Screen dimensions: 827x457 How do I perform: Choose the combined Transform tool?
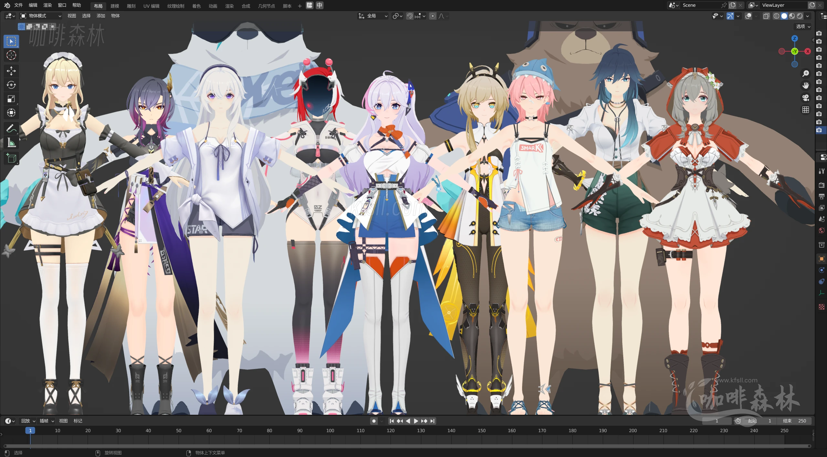click(x=11, y=113)
